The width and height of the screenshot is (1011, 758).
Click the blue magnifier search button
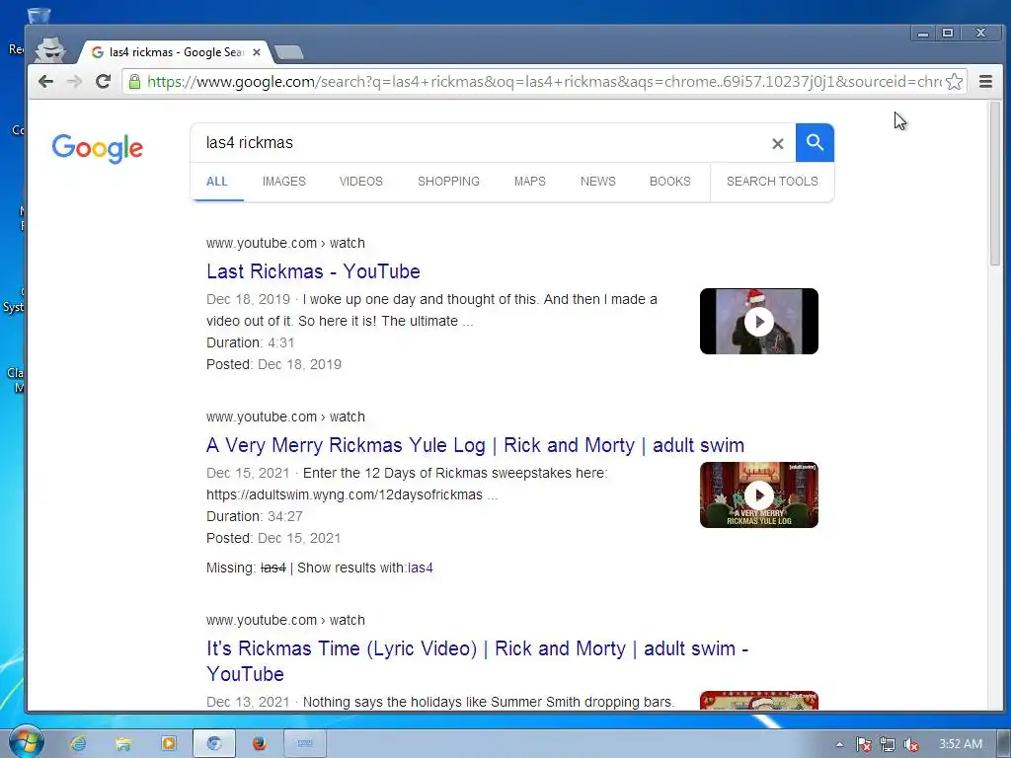815,142
